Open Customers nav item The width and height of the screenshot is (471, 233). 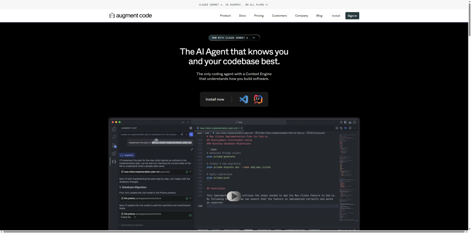(280, 16)
